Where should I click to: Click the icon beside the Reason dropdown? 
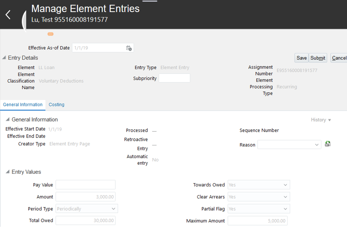click(x=328, y=144)
